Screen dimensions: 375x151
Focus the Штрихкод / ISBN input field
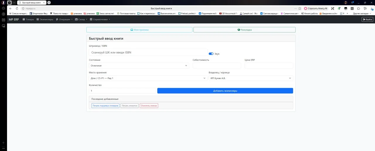pyautogui.click(x=148, y=52)
